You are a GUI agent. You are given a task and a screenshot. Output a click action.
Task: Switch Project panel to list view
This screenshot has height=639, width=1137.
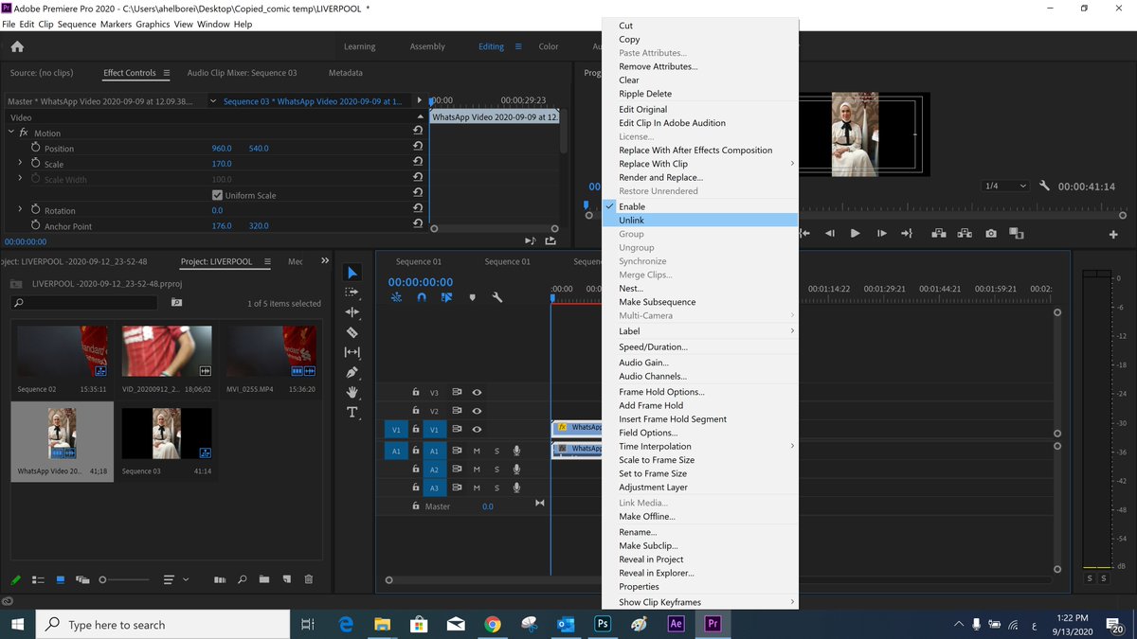pos(39,579)
